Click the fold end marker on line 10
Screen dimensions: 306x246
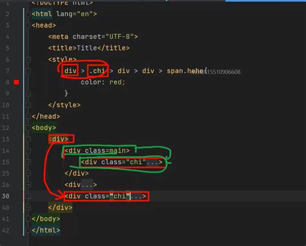tap(28, 105)
